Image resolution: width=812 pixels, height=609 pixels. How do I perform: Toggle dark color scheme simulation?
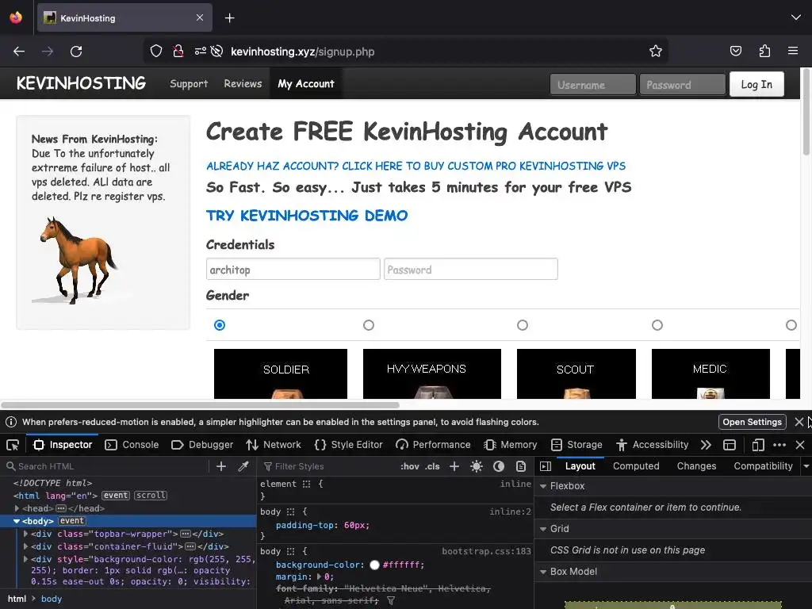coord(499,466)
